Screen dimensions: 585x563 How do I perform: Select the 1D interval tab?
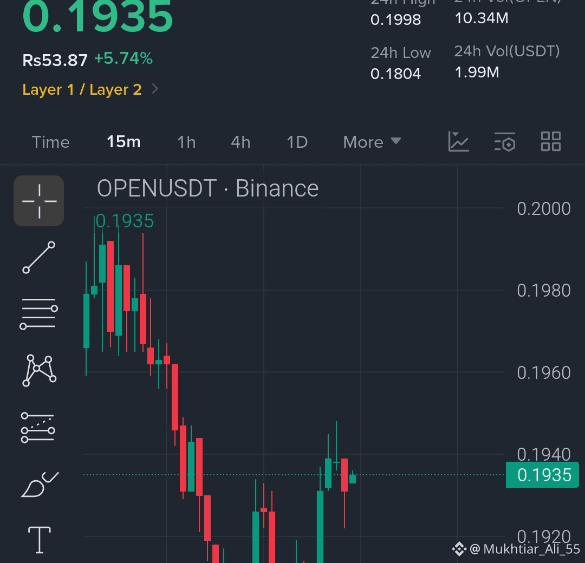point(297,142)
